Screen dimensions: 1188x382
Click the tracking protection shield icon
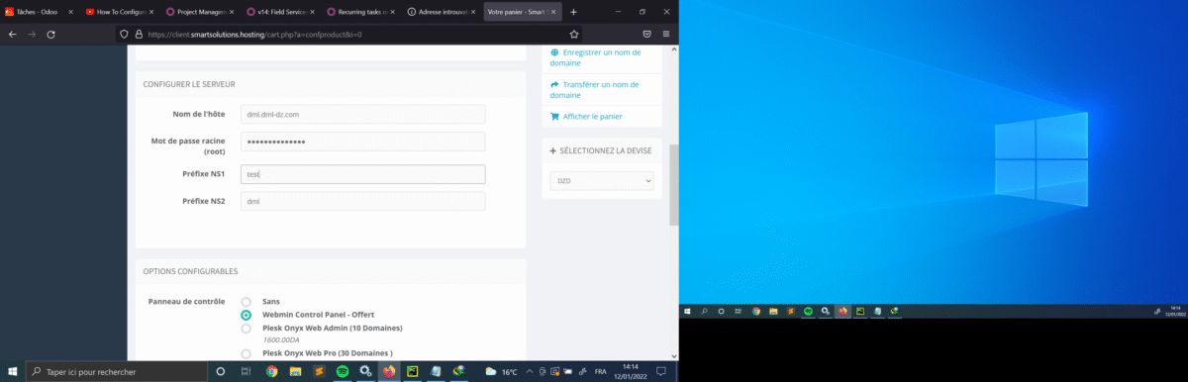pyautogui.click(x=124, y=34)
